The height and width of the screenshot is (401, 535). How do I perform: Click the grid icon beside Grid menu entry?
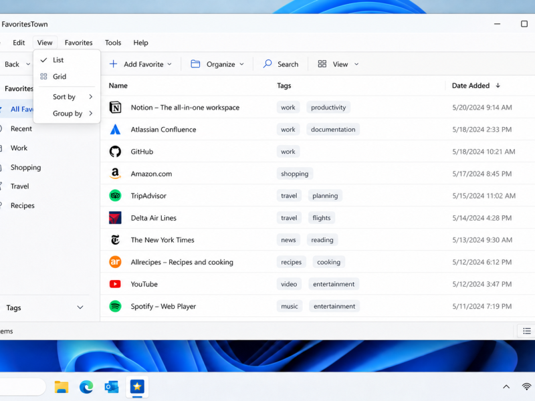click(43, 76)
